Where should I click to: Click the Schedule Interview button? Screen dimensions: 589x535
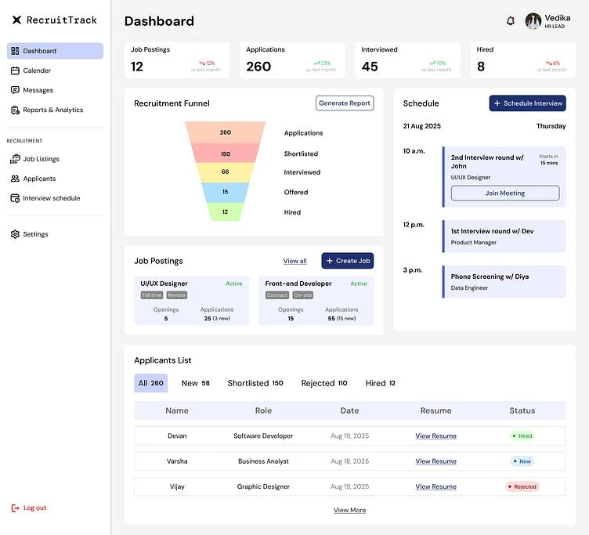(x=527, y=103)
